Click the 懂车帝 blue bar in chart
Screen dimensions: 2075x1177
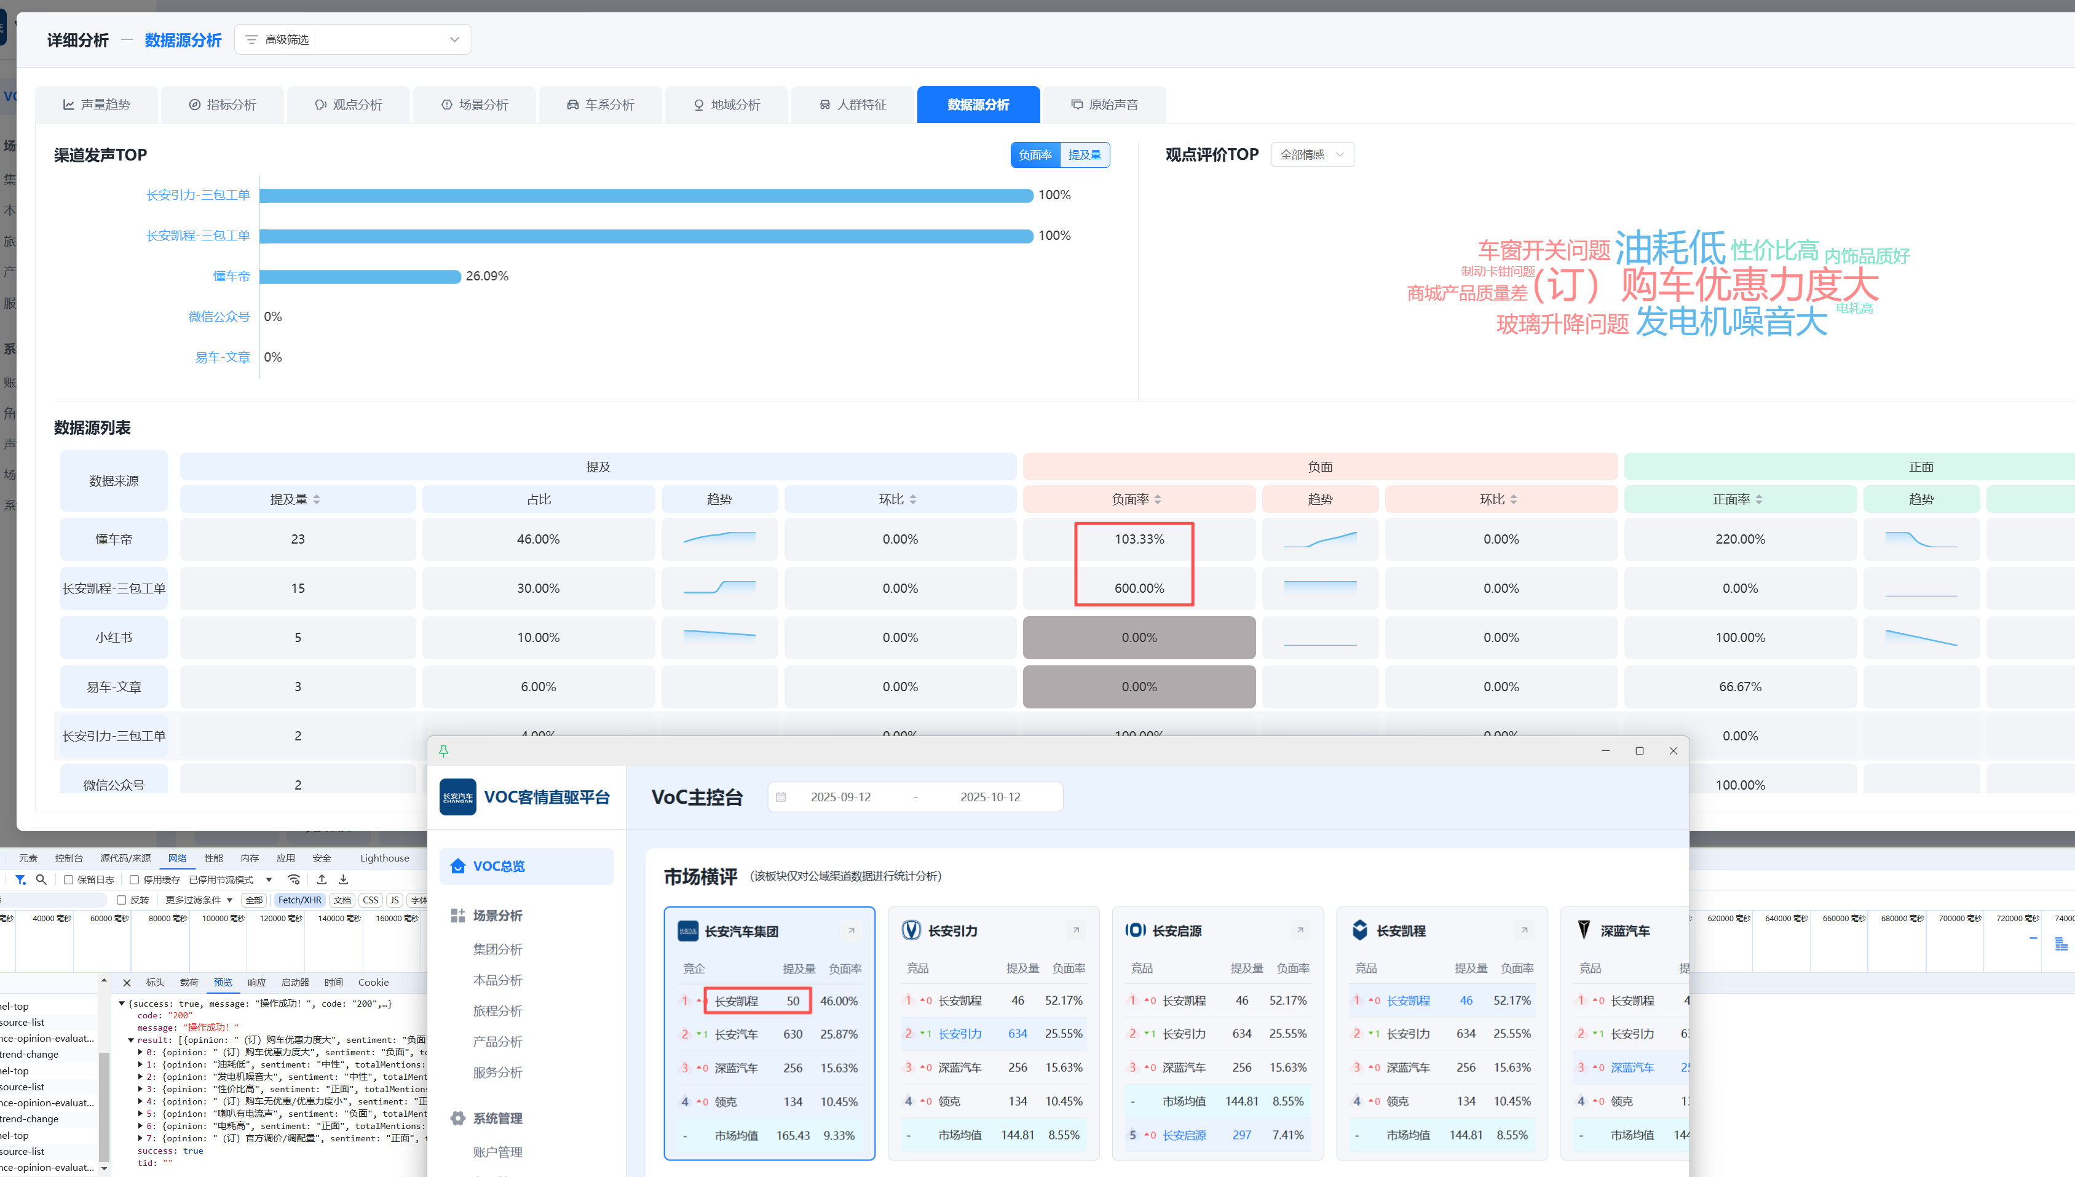[x=360, y=277]
